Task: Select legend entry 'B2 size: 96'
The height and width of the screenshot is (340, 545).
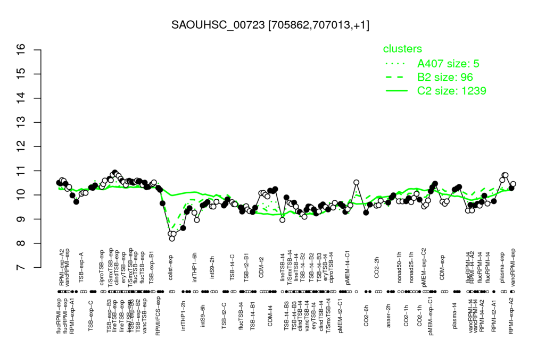Action: 445,77
